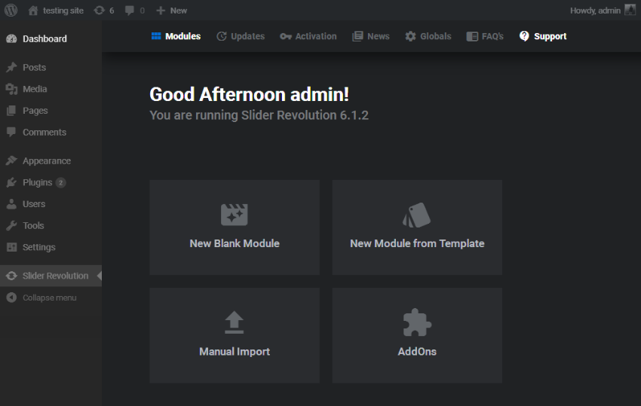Click the Support question mark icon

[524, 36]
